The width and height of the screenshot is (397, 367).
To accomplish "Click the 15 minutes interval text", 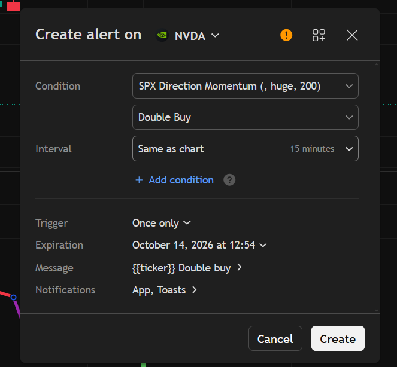I will tap(312, 149).
